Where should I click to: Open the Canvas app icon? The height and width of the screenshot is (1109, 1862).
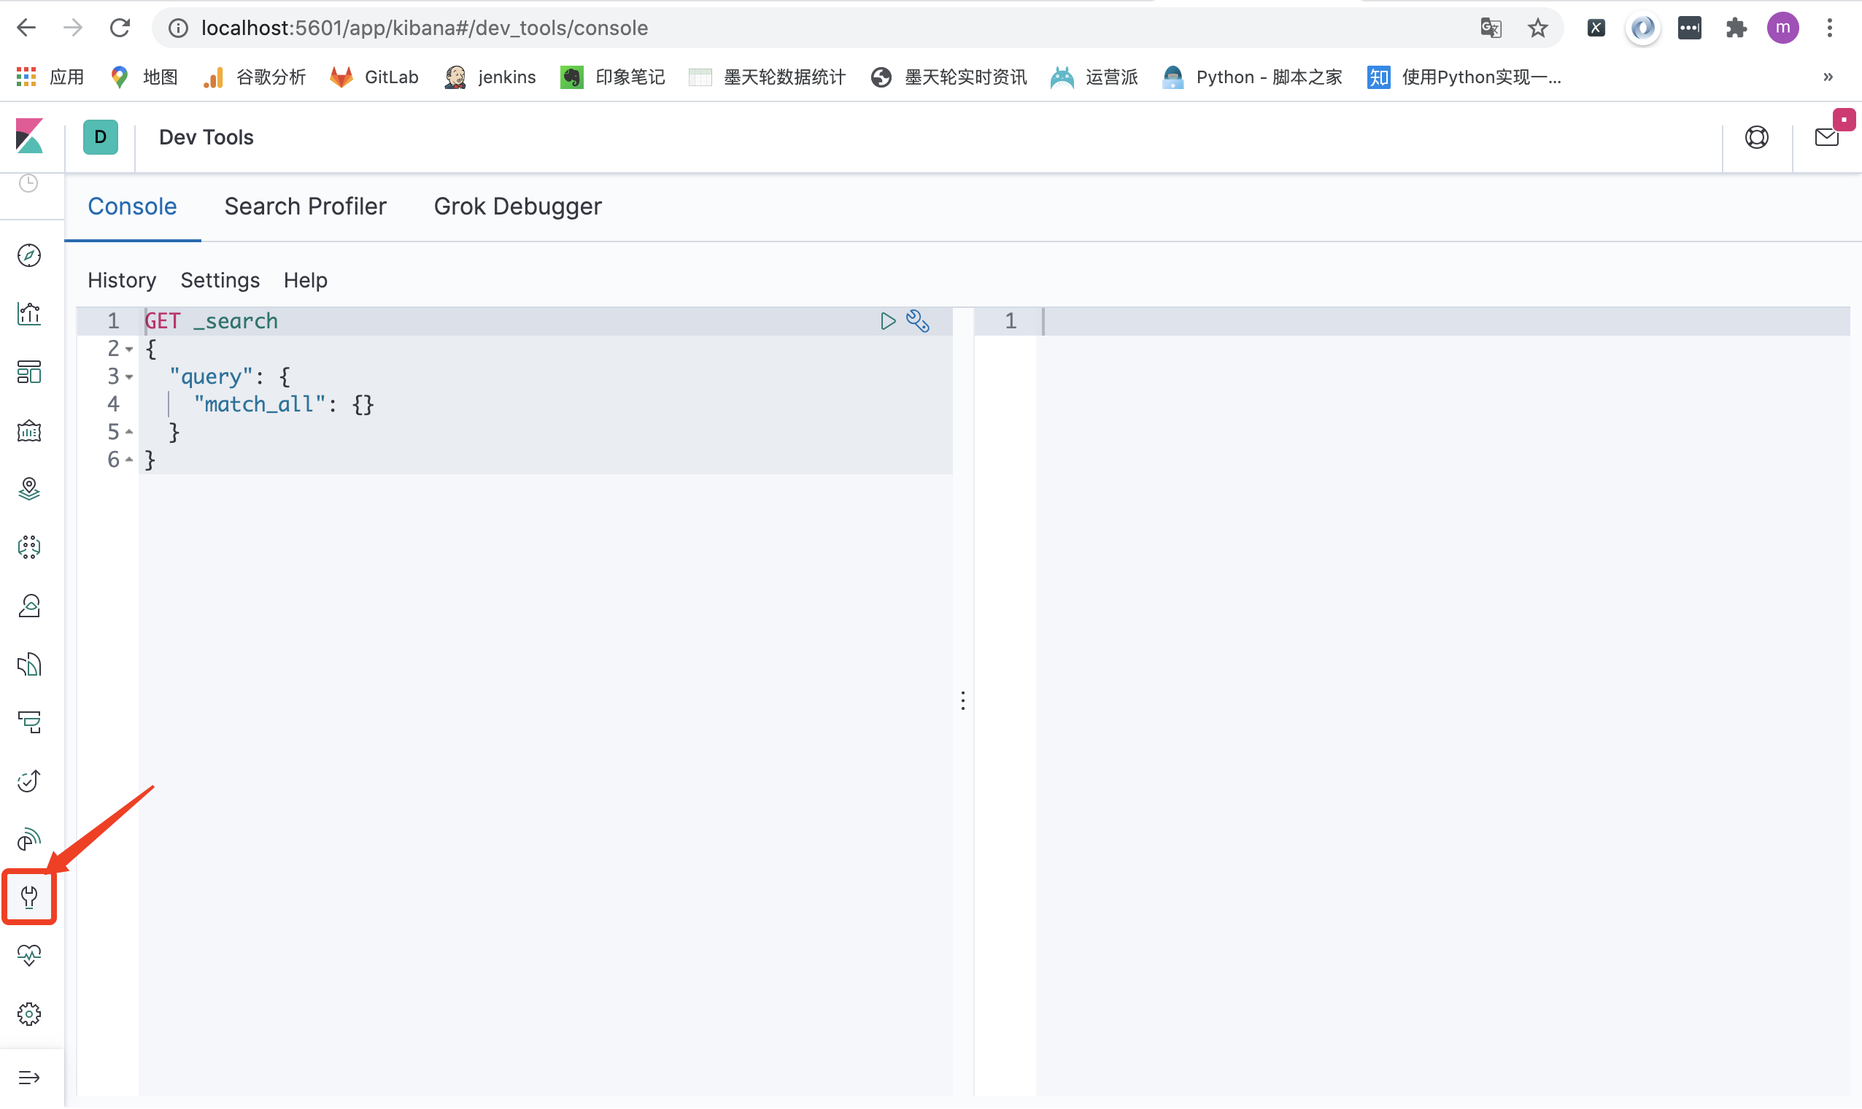pos(28,431)
